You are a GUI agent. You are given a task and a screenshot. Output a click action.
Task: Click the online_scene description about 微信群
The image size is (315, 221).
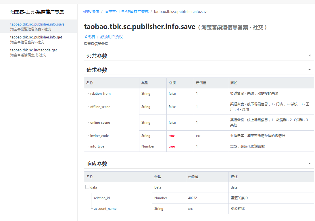point(270,122)
